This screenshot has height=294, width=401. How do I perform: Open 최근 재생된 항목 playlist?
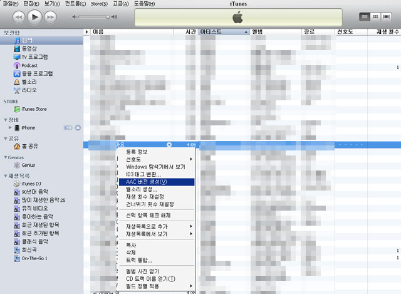point(36,225)
